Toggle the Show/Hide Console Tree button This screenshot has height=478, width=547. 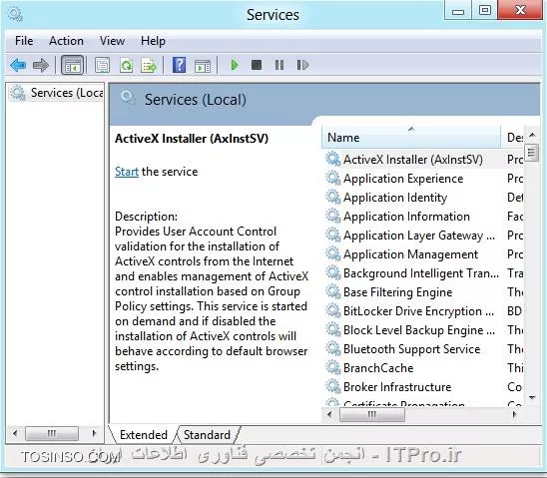pos(72,65)
